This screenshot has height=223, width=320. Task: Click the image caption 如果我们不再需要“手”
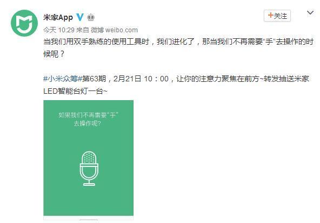[x=88, y=115]
